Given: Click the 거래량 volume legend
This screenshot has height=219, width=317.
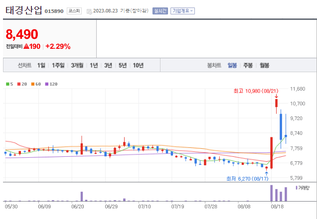Looking at the screenshot, I should click(303, 188).
